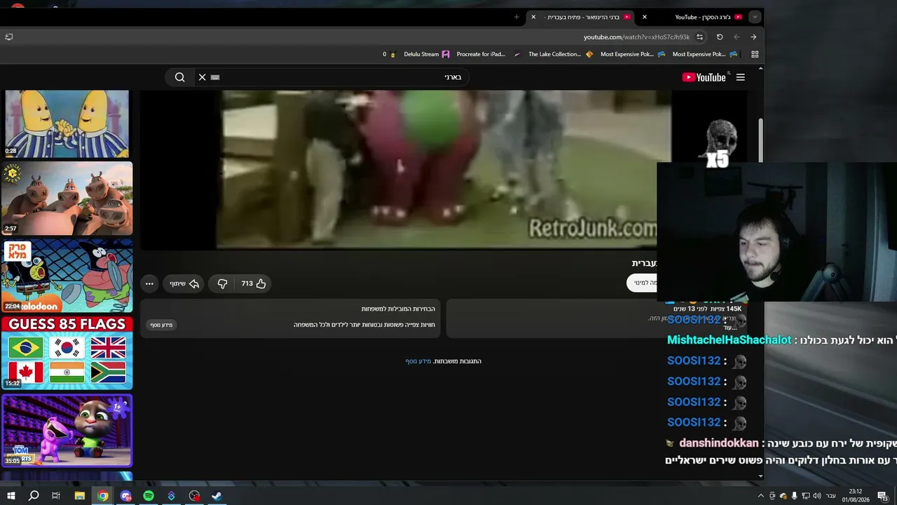Open the hippos 2:57 video thumbnail
The image size is (897, 505).
click(x=67, y=198)
